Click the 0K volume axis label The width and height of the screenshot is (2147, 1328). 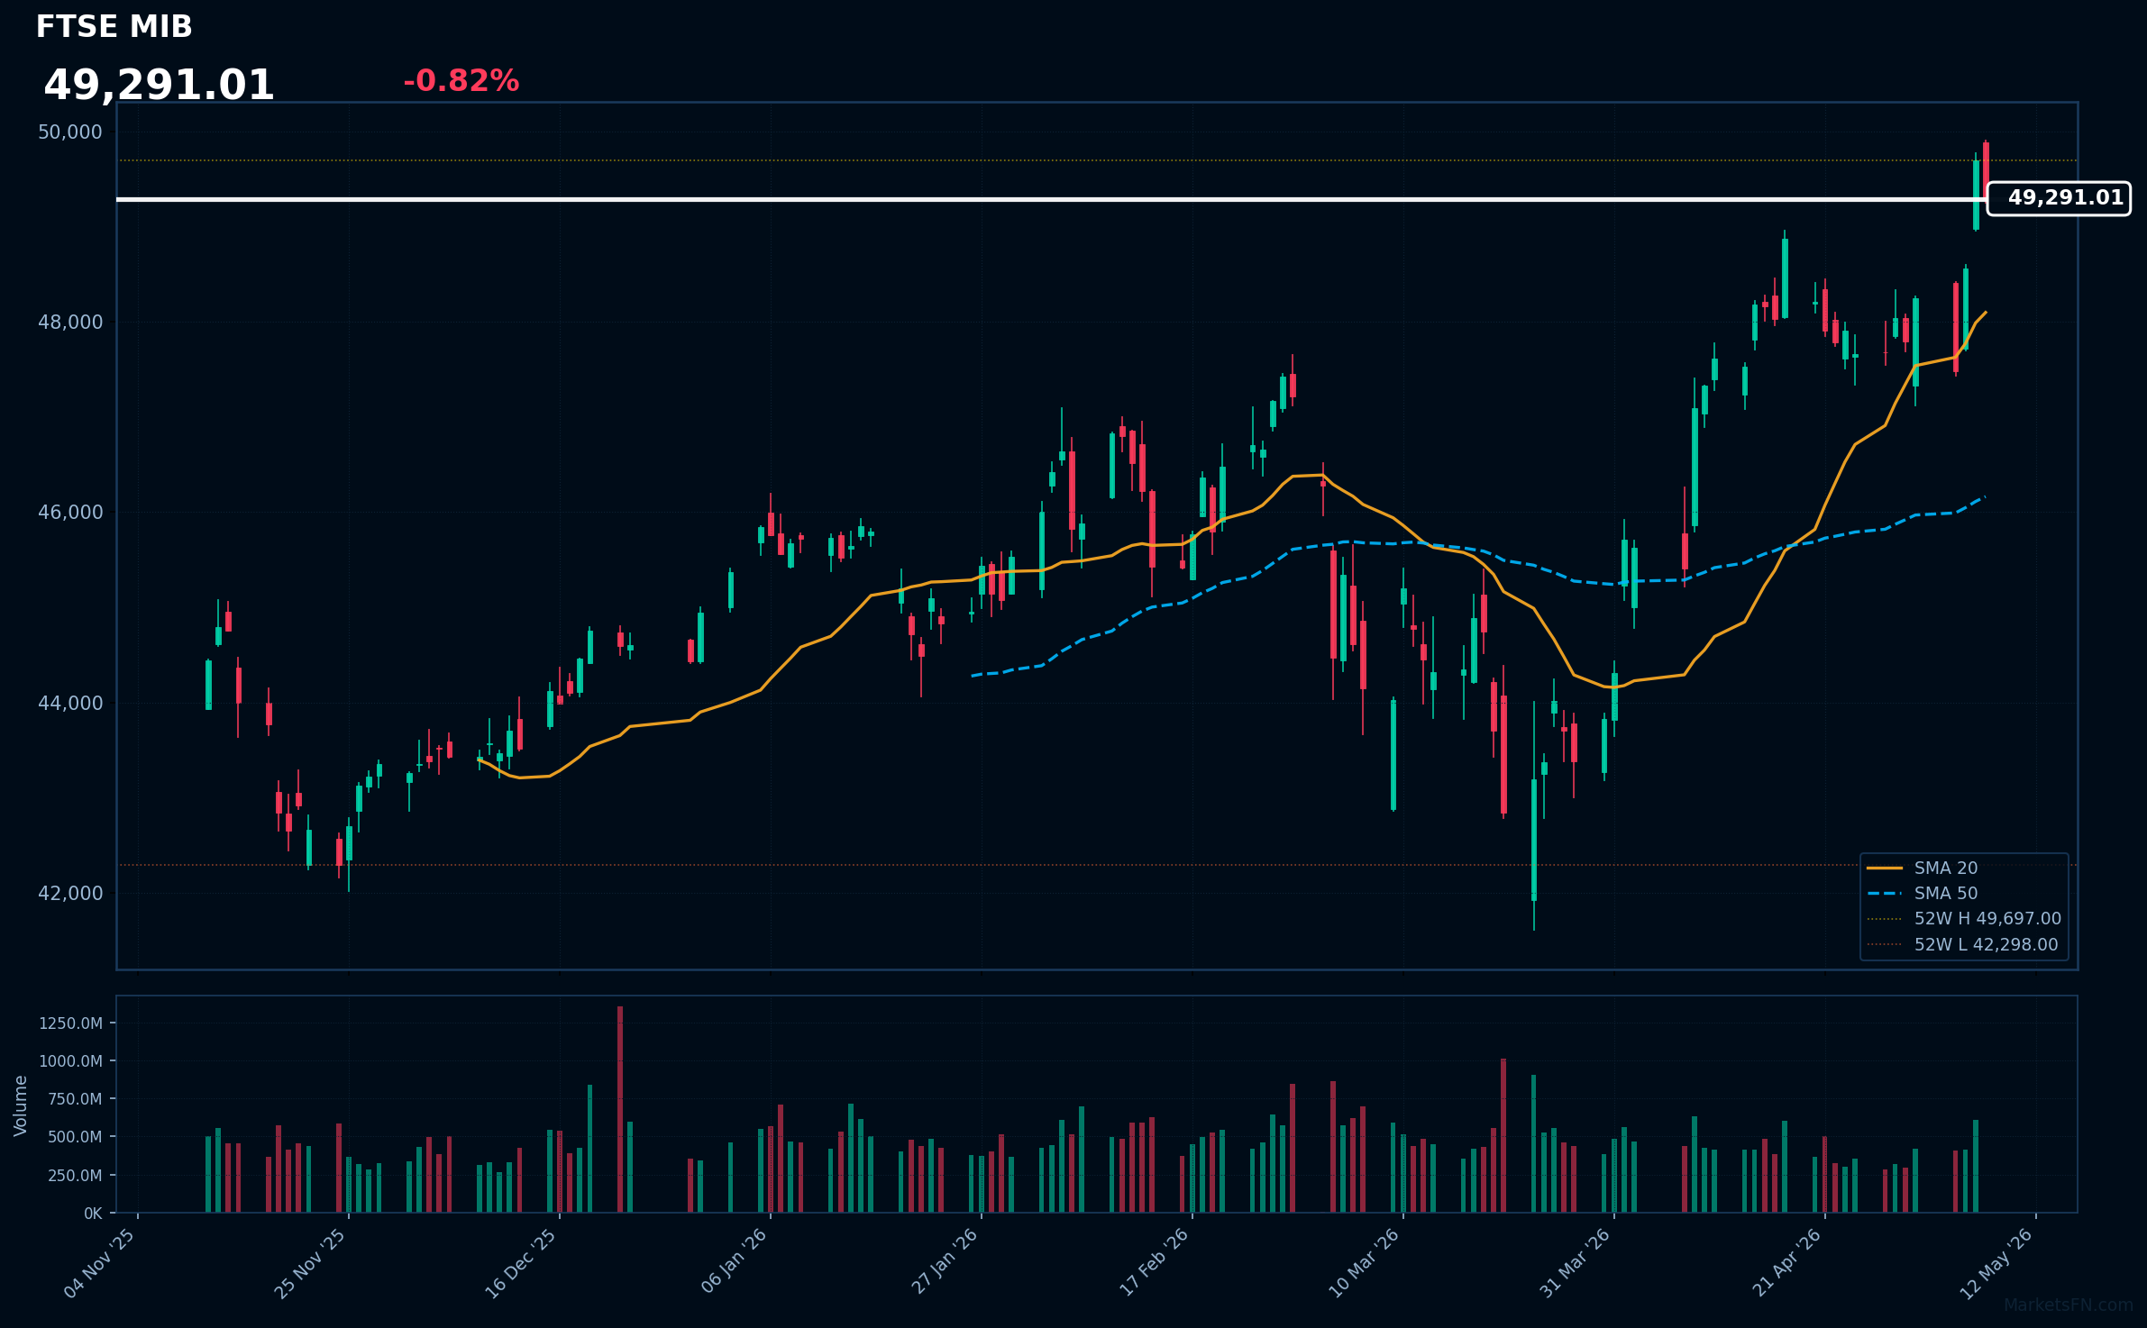coord(93,1214)
